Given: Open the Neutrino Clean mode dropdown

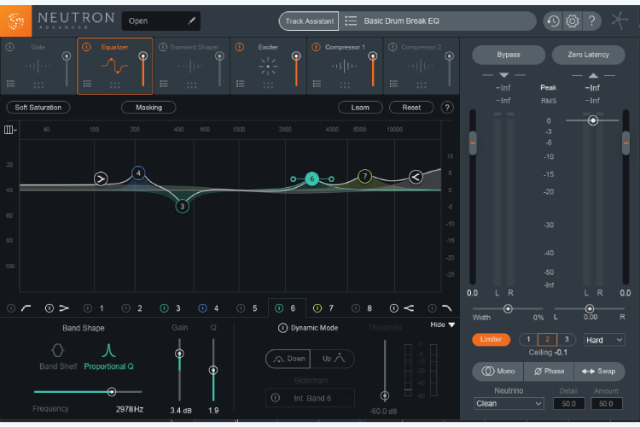Looking at the screenshot, I should point(509,404).
